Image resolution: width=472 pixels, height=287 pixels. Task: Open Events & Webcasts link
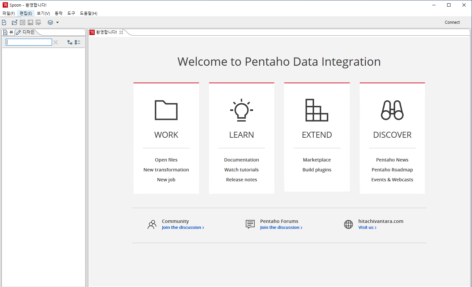[392, 180]
